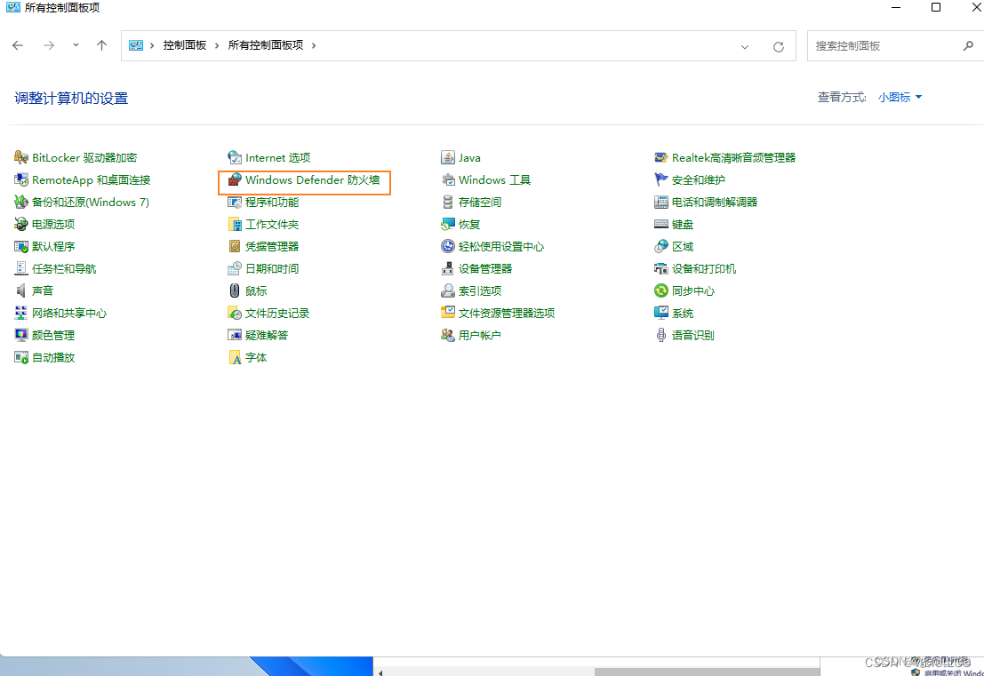Click the 颜色管理 monitor icon
The image size is (984, 676).
click(x=20, y=335)
